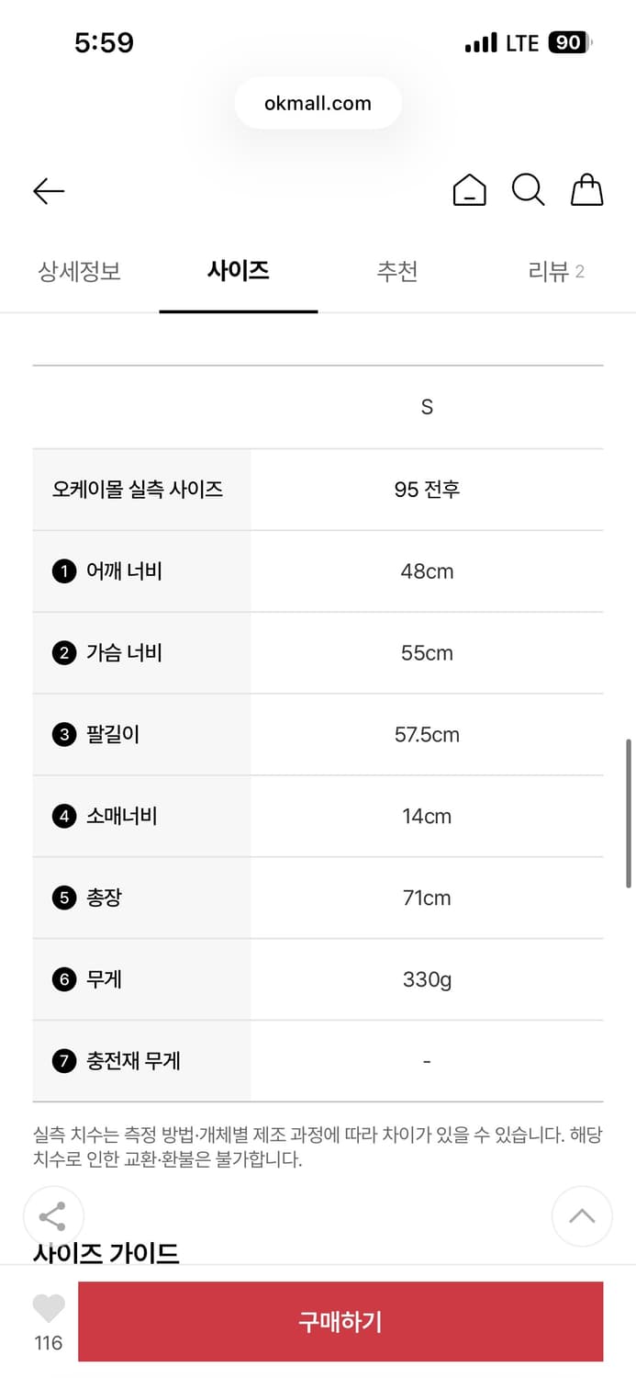This screenshot has width=636, height=1378.
Task: Tap the cellular signal indicator
Action: click(x=481, y=41)
